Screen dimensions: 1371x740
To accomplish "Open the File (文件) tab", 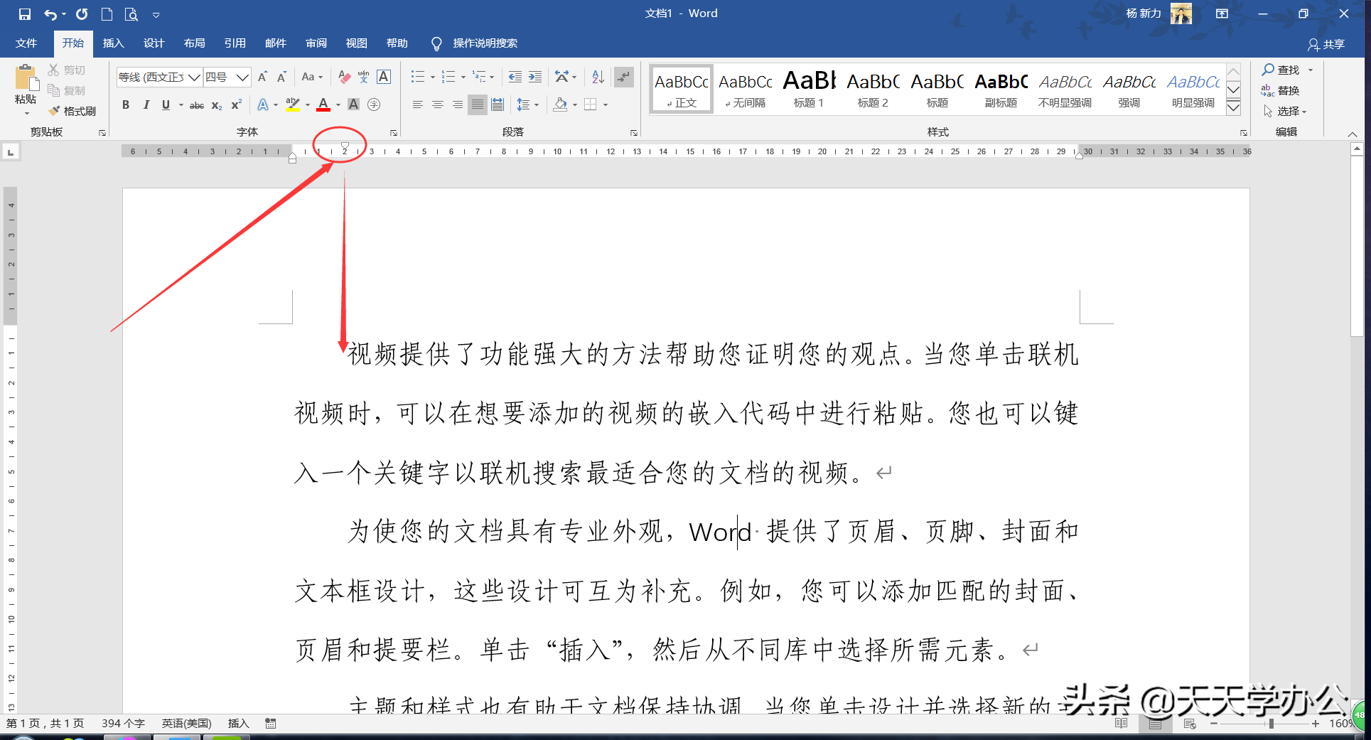I will [26, 43].
